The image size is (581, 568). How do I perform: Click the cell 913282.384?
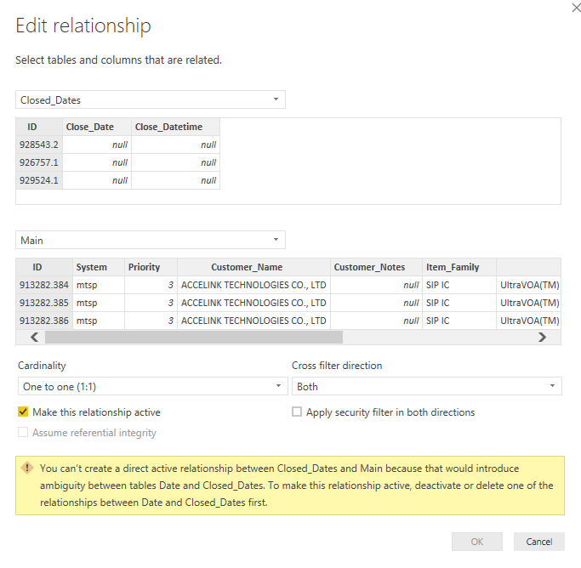click(44, 285)
